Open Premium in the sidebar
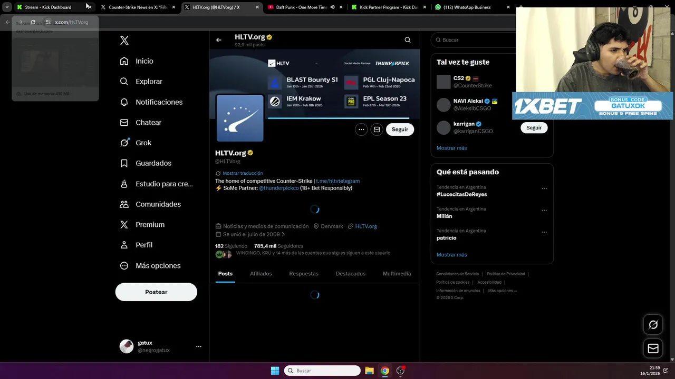Screen dimensions: 675x379 pyautogui.click(x=142, y=224)
